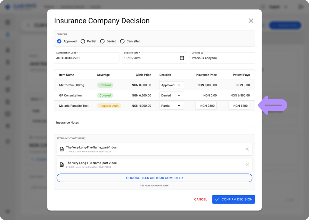Click clinic price NGN 6,500.00

click(x=141, y=95)
